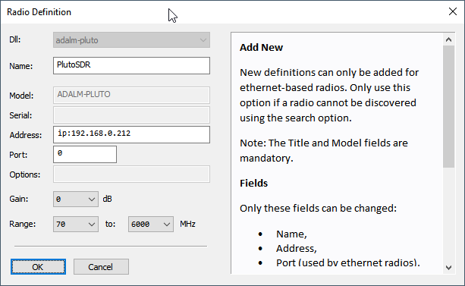
Task: Open the Dll adalm-pluto dropdown
Action: [131, 40]
